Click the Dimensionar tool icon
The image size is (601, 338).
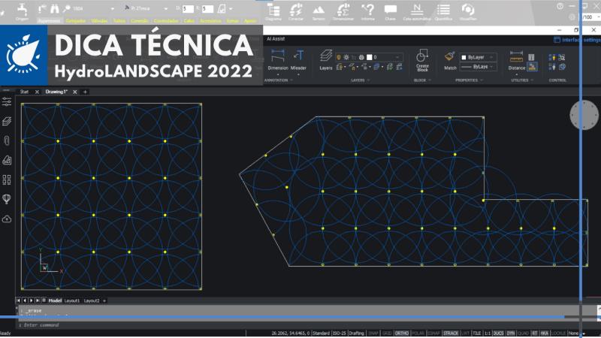coord(343,10)
